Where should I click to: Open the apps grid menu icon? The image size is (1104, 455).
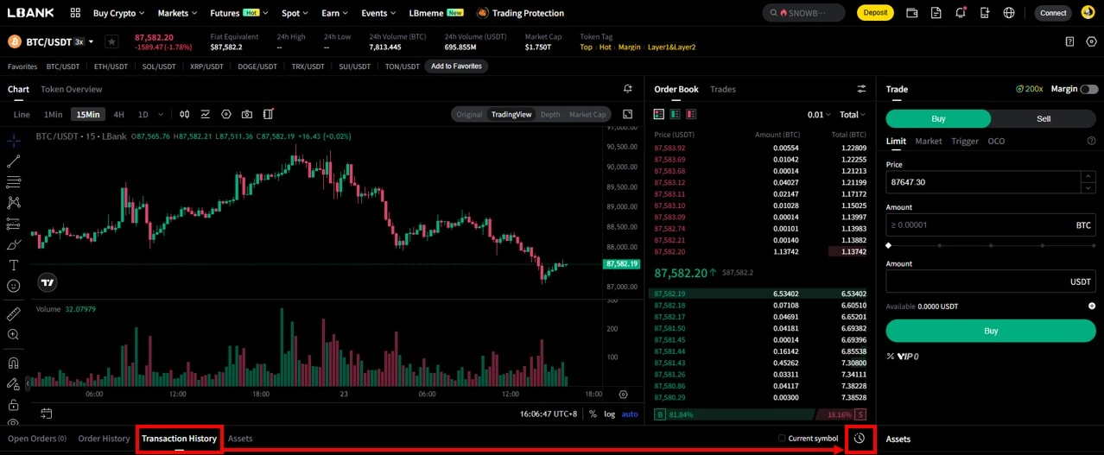point(75,13)
